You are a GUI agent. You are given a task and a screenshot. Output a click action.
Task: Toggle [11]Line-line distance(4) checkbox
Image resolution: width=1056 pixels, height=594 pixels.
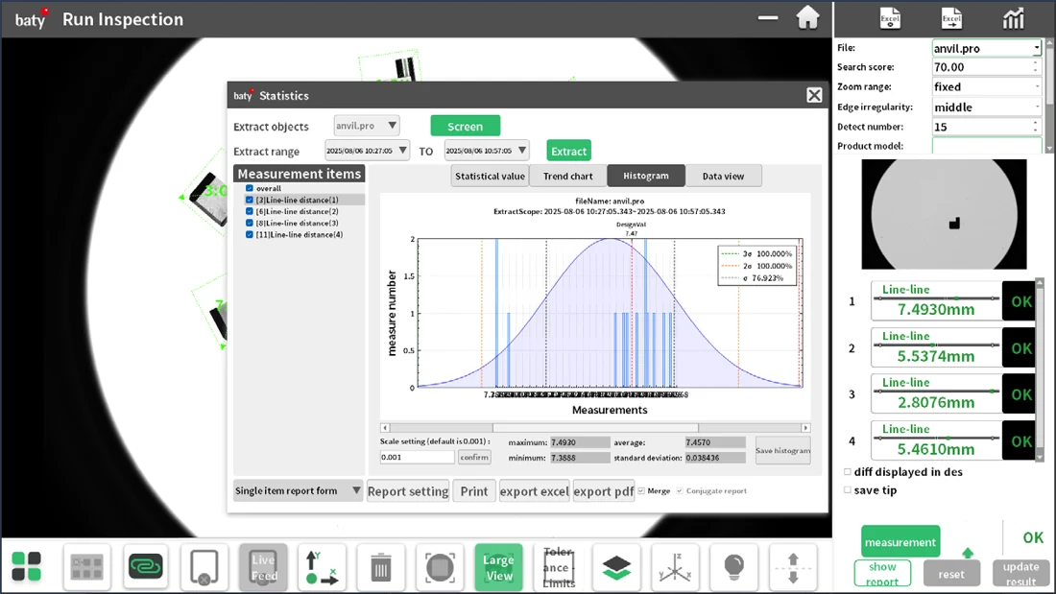[250, 234]
